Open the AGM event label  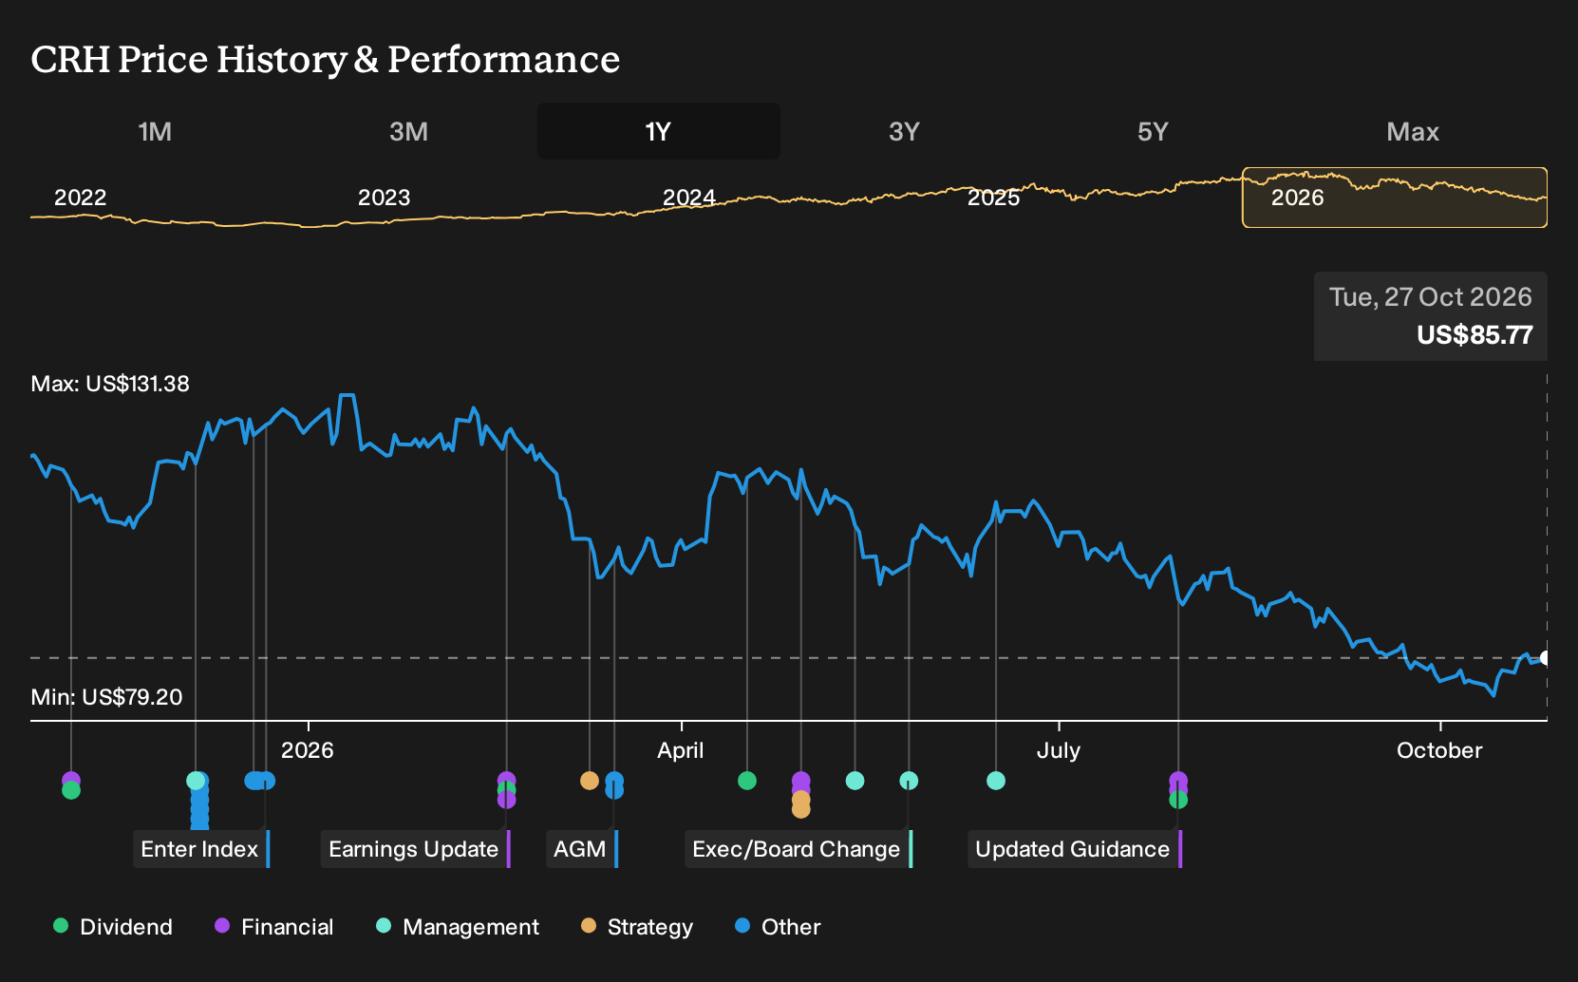pyautogui.click(x=582, y=849)
